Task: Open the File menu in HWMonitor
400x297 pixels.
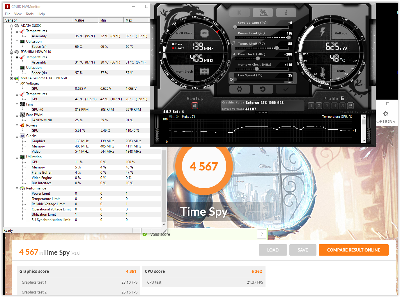Action: [8, 14]
